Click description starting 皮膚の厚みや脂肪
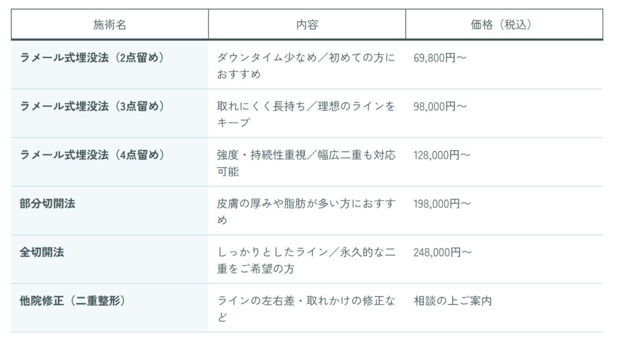Image resolution: width=620 pixels, height=339 pixels. tap(306, 211)
